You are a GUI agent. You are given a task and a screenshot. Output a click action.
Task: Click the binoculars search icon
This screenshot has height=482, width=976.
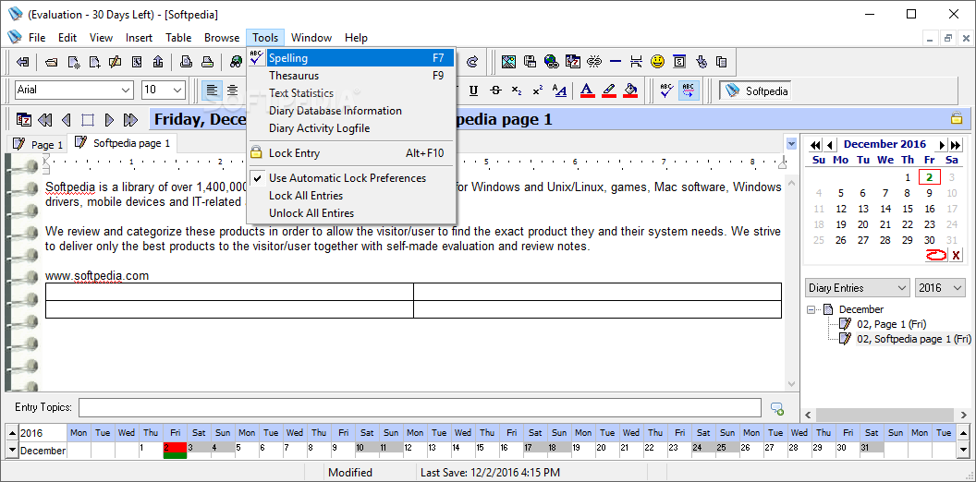pyautogui.click(x=236, y=62)
